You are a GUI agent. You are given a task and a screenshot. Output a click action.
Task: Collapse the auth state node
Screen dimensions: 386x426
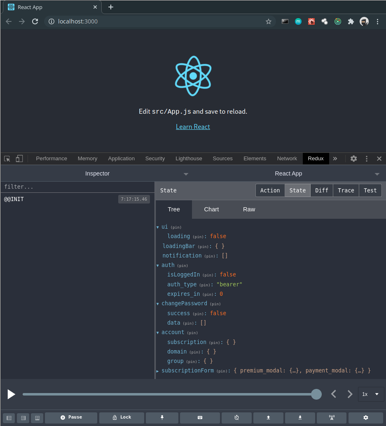(157, 265)
